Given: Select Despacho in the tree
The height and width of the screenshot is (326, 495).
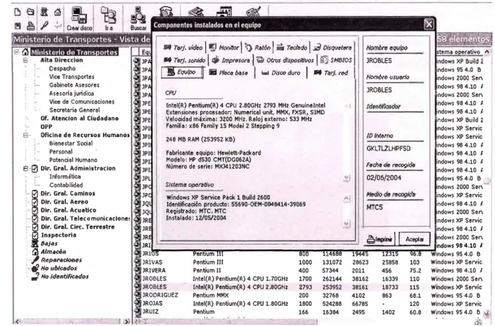Looking at the screenshot, I should (62, 69).
